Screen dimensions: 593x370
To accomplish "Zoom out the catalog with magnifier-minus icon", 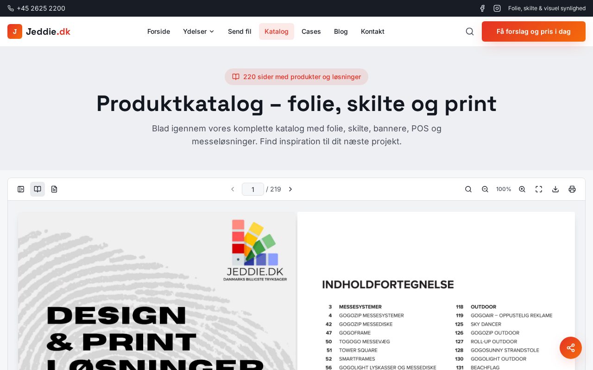I will (485, 189).
